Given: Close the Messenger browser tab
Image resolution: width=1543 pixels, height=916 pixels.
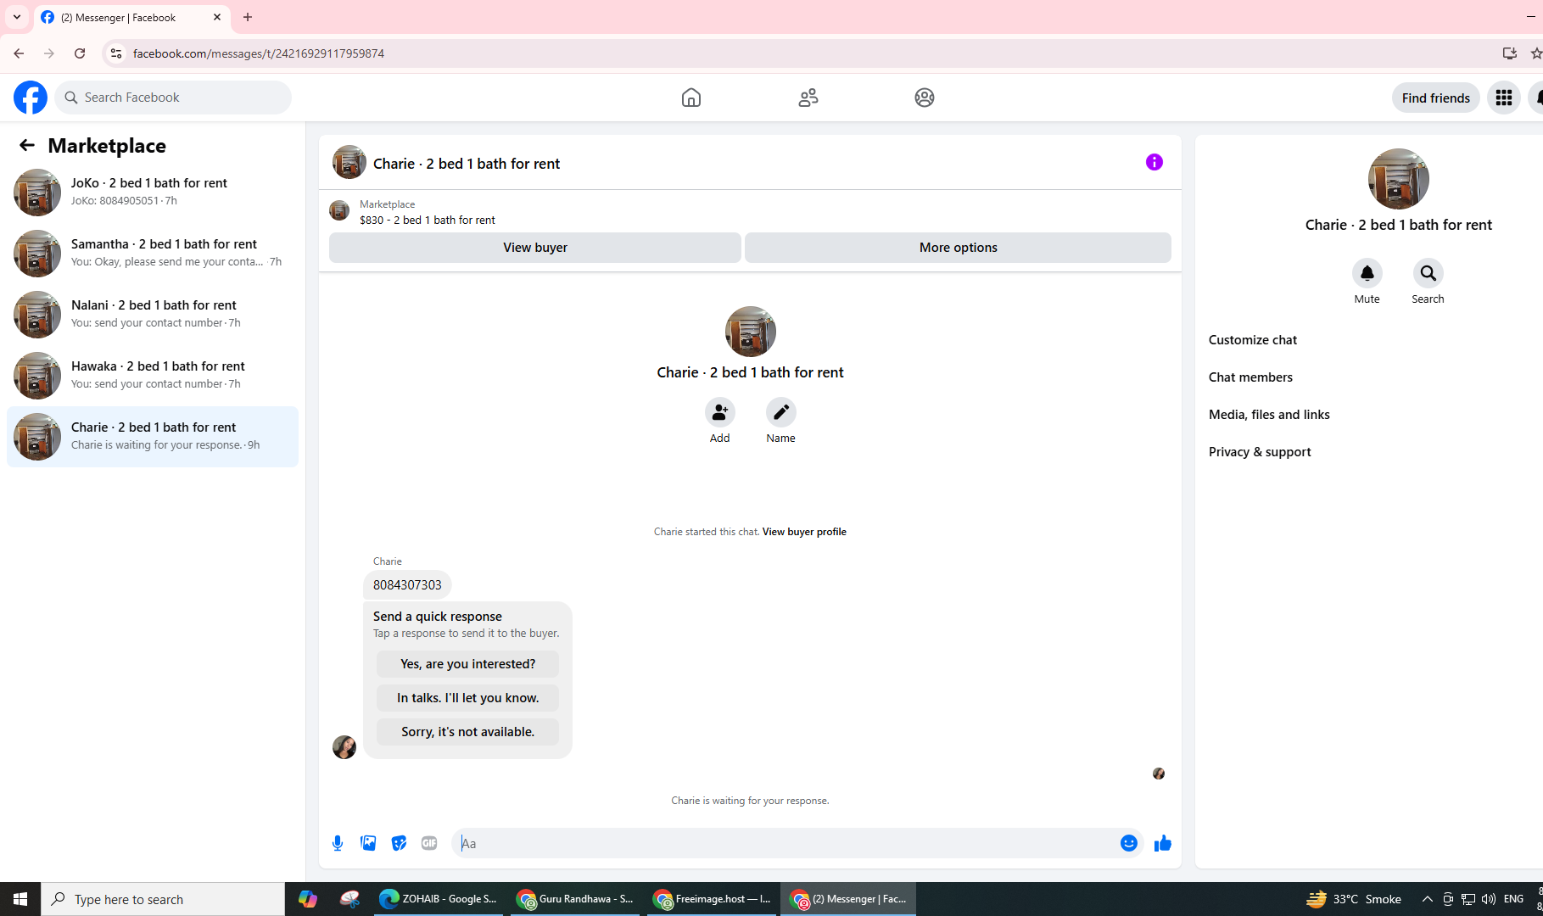Looking at the screenshot, I should pos(217,17).
